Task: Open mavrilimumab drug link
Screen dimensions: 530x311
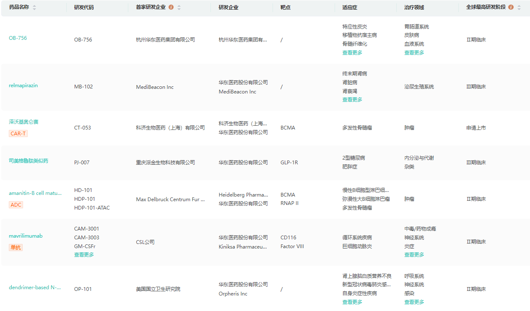Action: click(x=26, y=236)
